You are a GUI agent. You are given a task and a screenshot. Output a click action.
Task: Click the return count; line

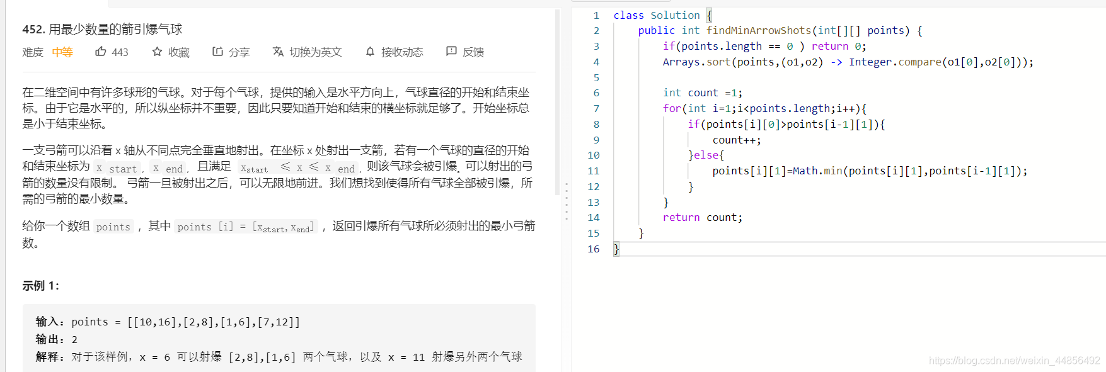click(703, 217)
